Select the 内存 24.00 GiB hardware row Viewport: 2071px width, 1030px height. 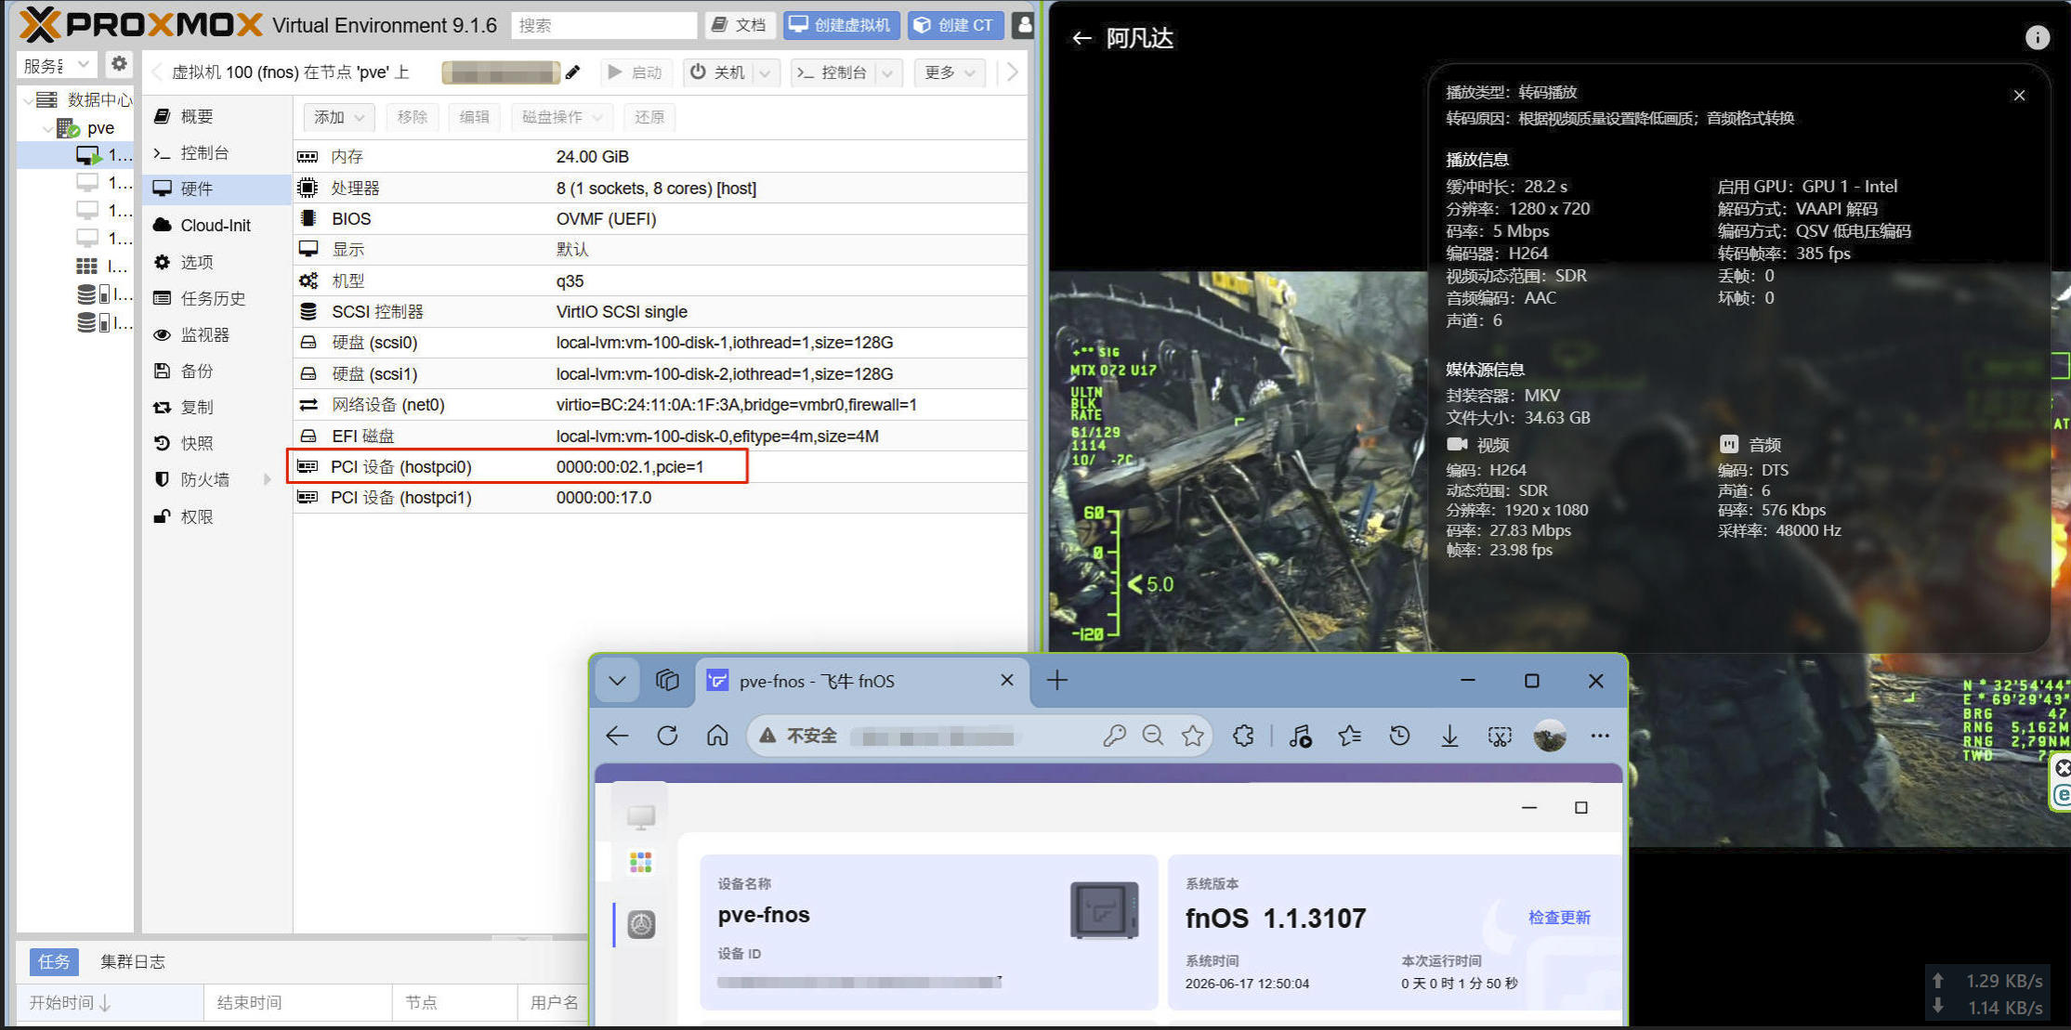[661, 156]
